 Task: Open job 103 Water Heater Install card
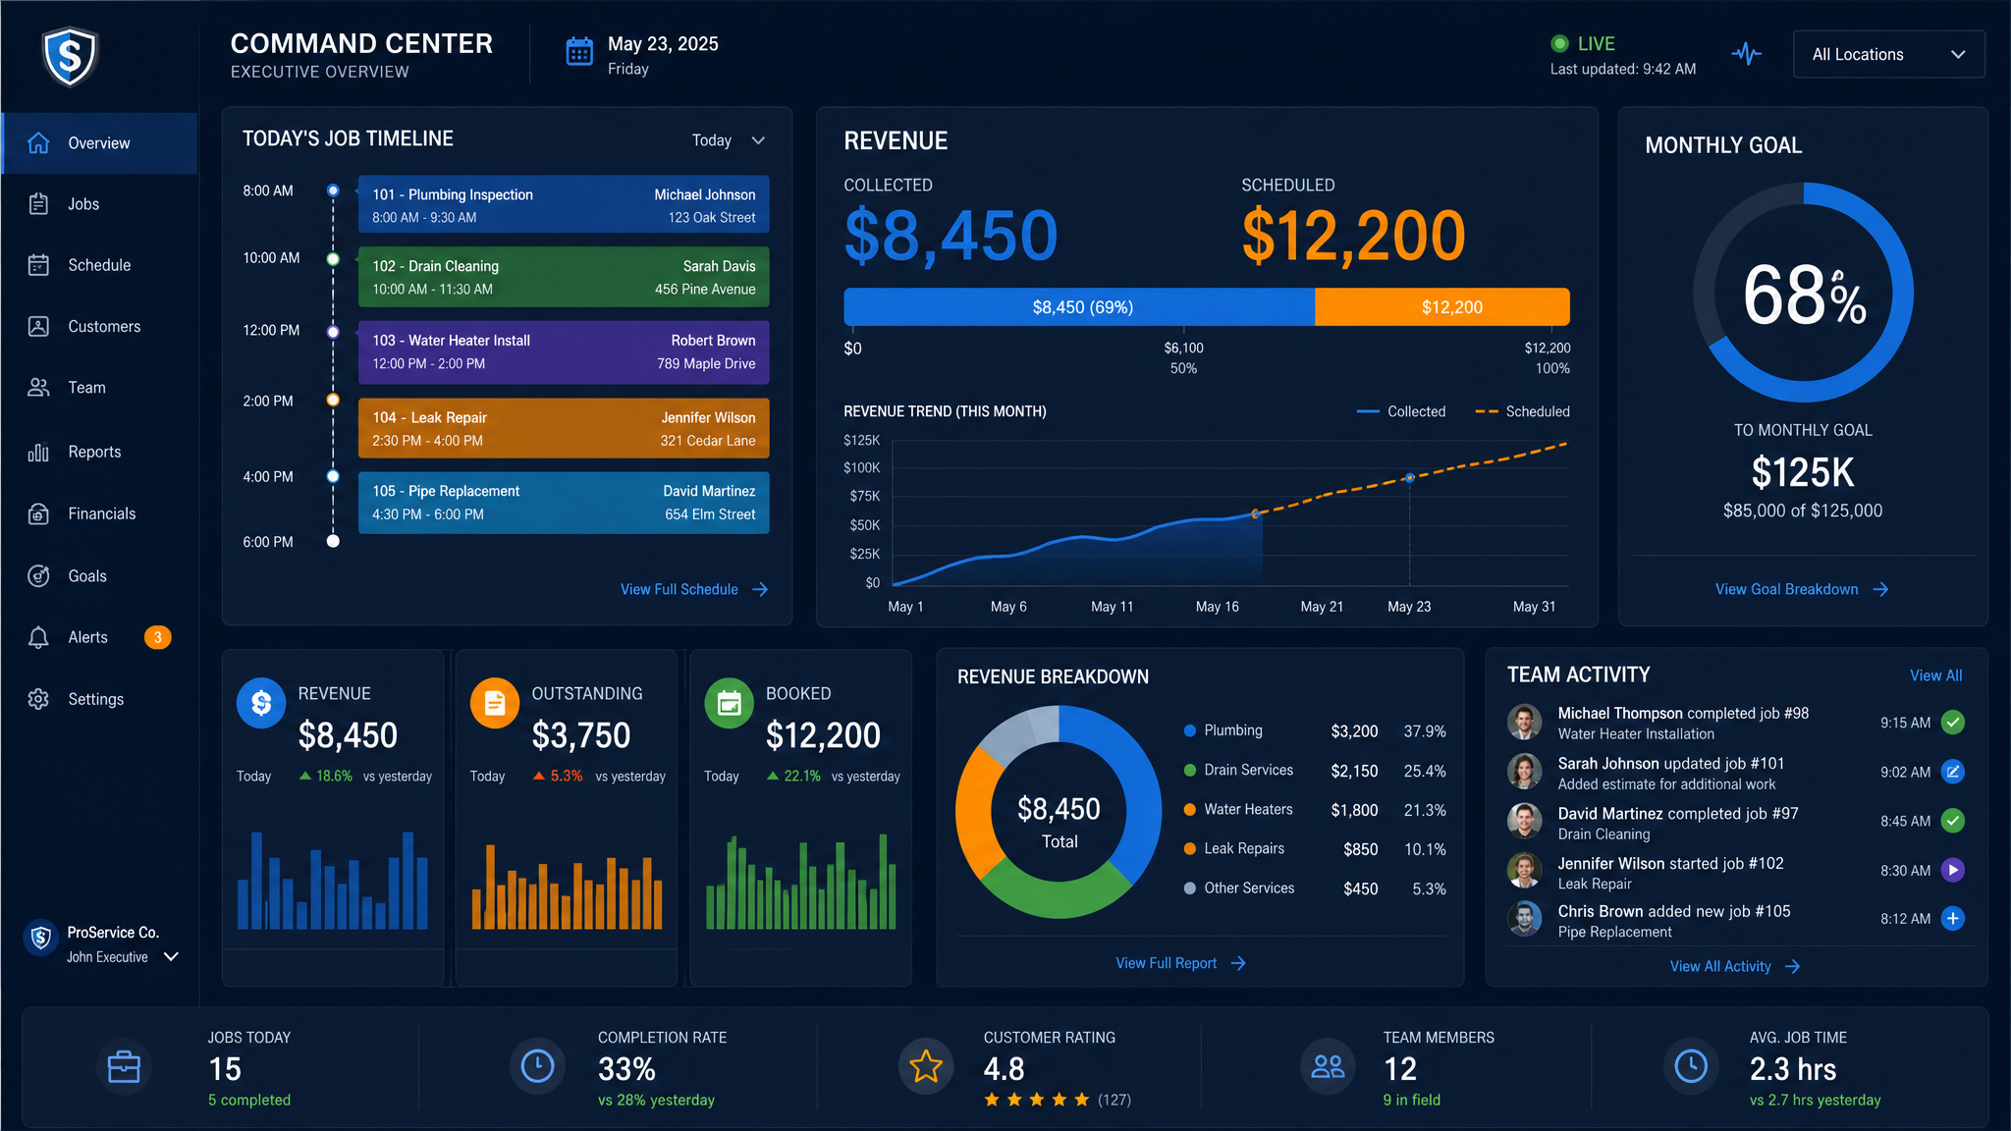coord(564,351)
